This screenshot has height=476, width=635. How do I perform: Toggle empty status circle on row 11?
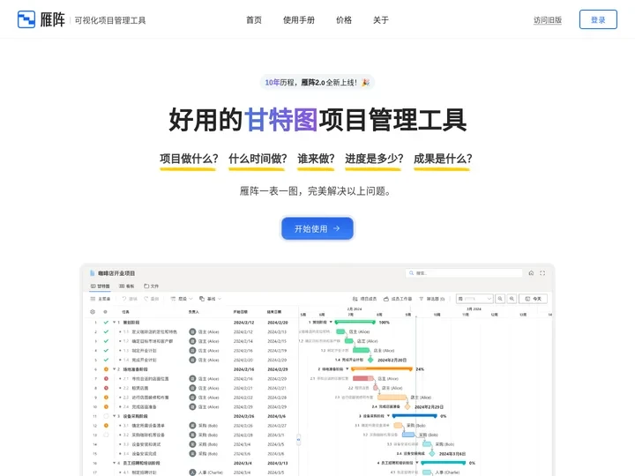click(106, 416)
